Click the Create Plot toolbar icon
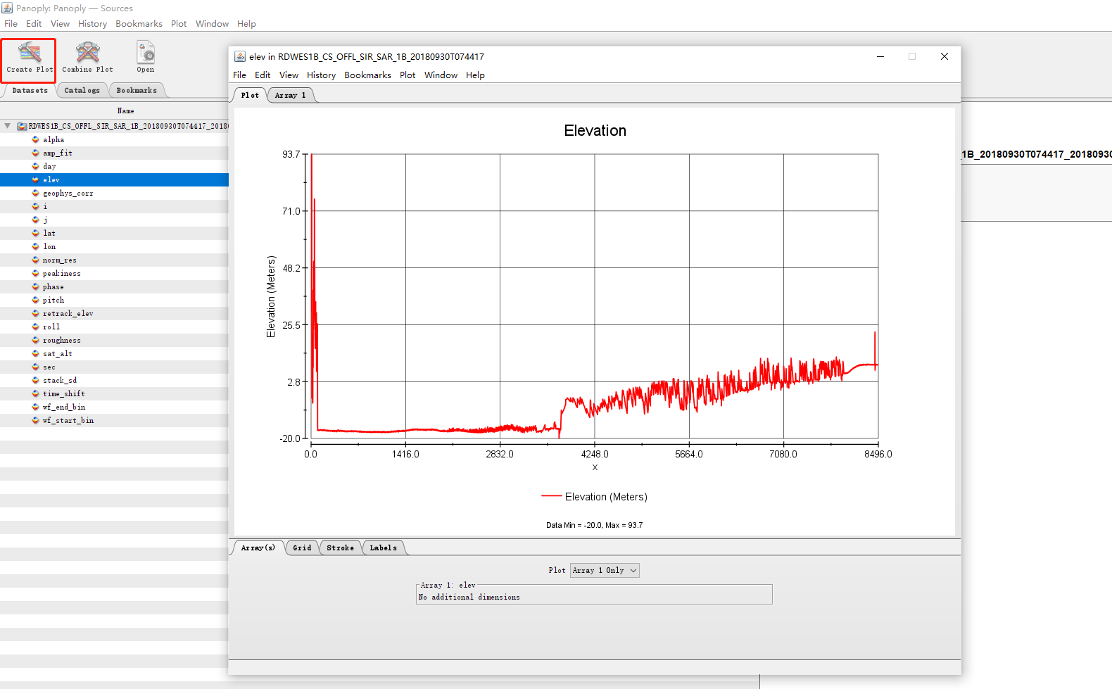 pos(29,58)
